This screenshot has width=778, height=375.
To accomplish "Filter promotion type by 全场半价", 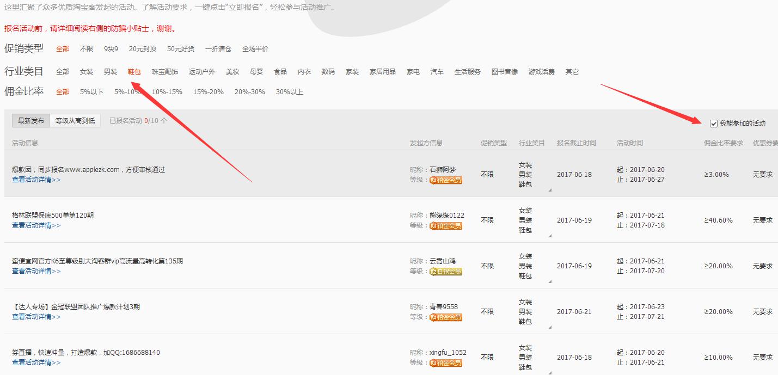I will tap(255, 49).
